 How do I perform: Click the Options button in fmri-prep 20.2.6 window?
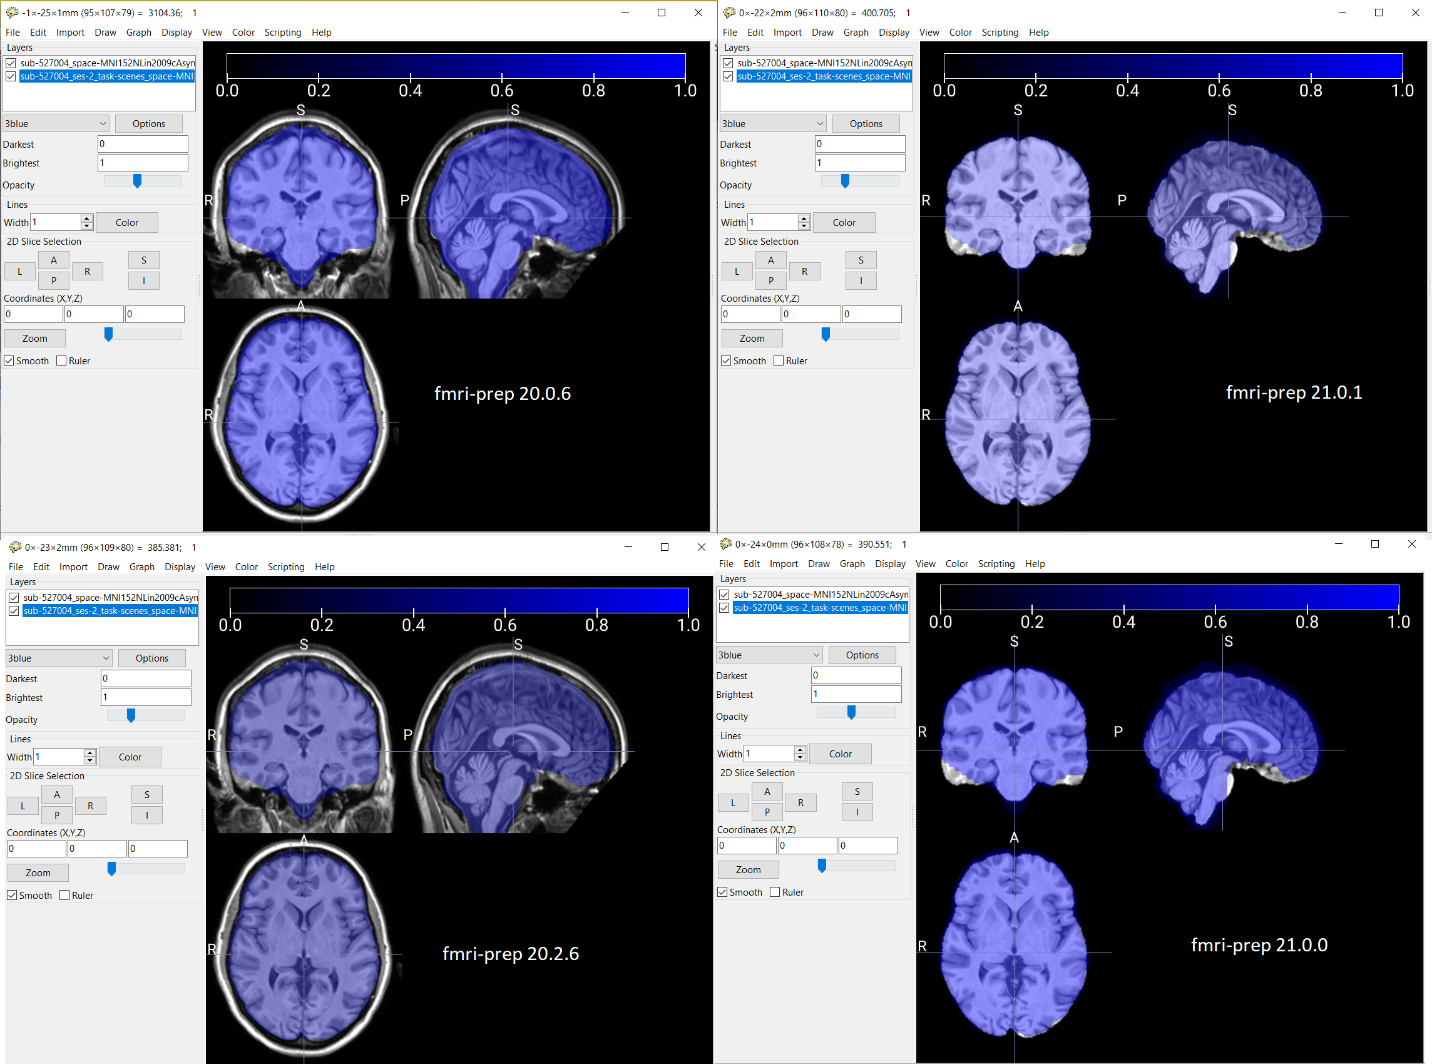pyautogui.click(x=151, y=658)
